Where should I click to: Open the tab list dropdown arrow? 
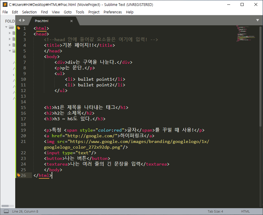258,20
